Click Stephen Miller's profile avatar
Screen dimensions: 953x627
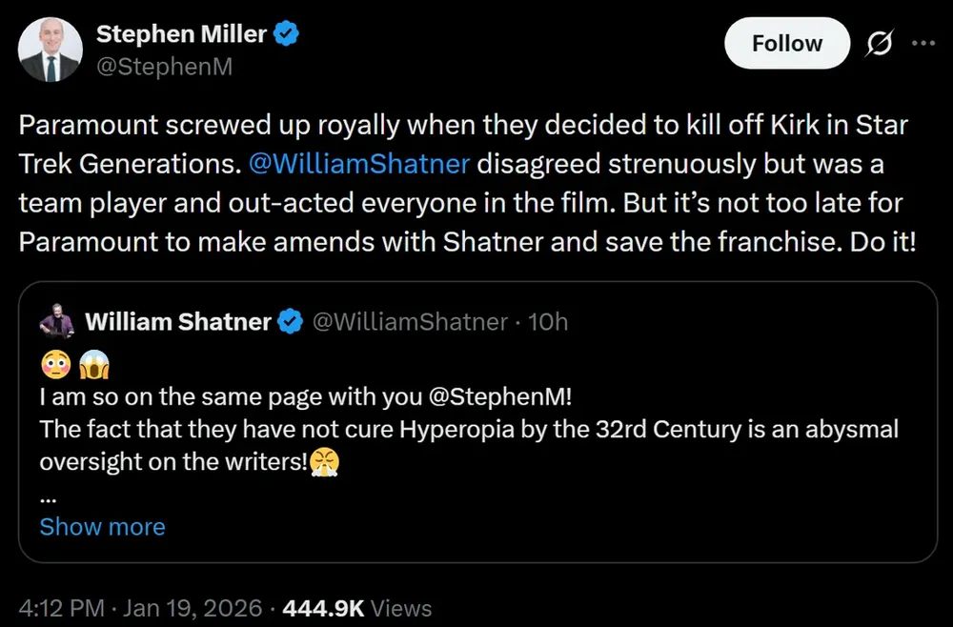pyautogui.click(x=48, y=49)
